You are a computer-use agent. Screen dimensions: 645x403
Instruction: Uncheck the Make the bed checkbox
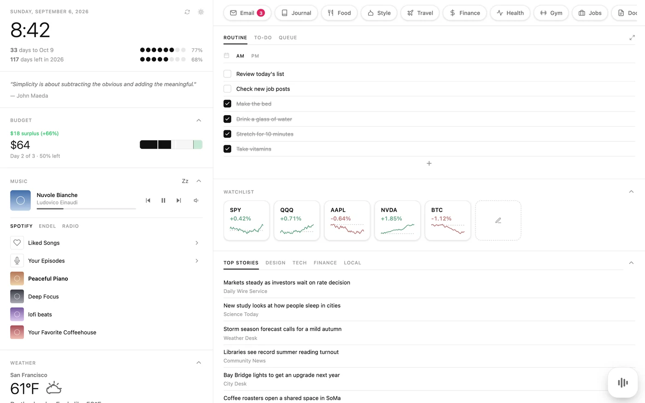point(227,104)
